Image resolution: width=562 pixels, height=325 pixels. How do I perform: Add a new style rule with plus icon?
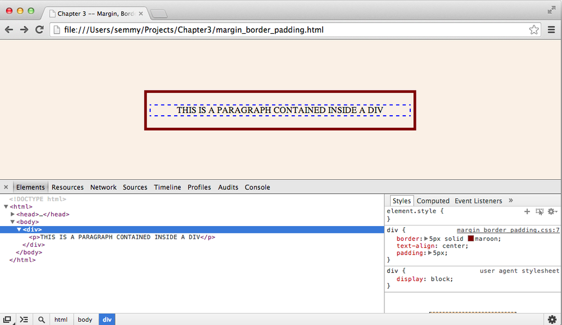click(527, 211)
